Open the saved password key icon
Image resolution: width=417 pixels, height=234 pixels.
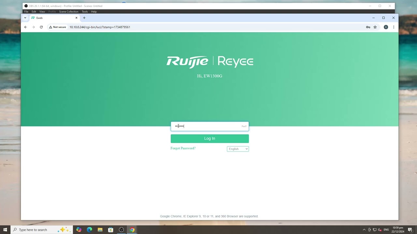pyautogui.click(x=368, y=27)
